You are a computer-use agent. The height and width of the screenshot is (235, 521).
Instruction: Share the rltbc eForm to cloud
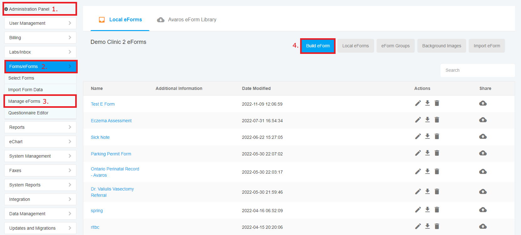pos(483,226)
